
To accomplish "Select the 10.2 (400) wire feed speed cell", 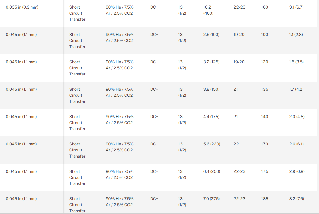I will coord(209,10).
